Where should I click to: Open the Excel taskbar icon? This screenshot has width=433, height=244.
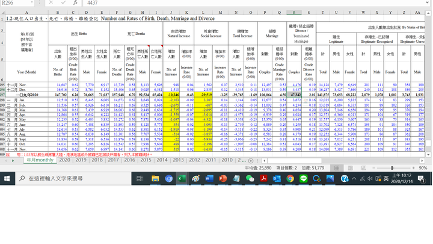pyautogui.click(x=182, y=179)
